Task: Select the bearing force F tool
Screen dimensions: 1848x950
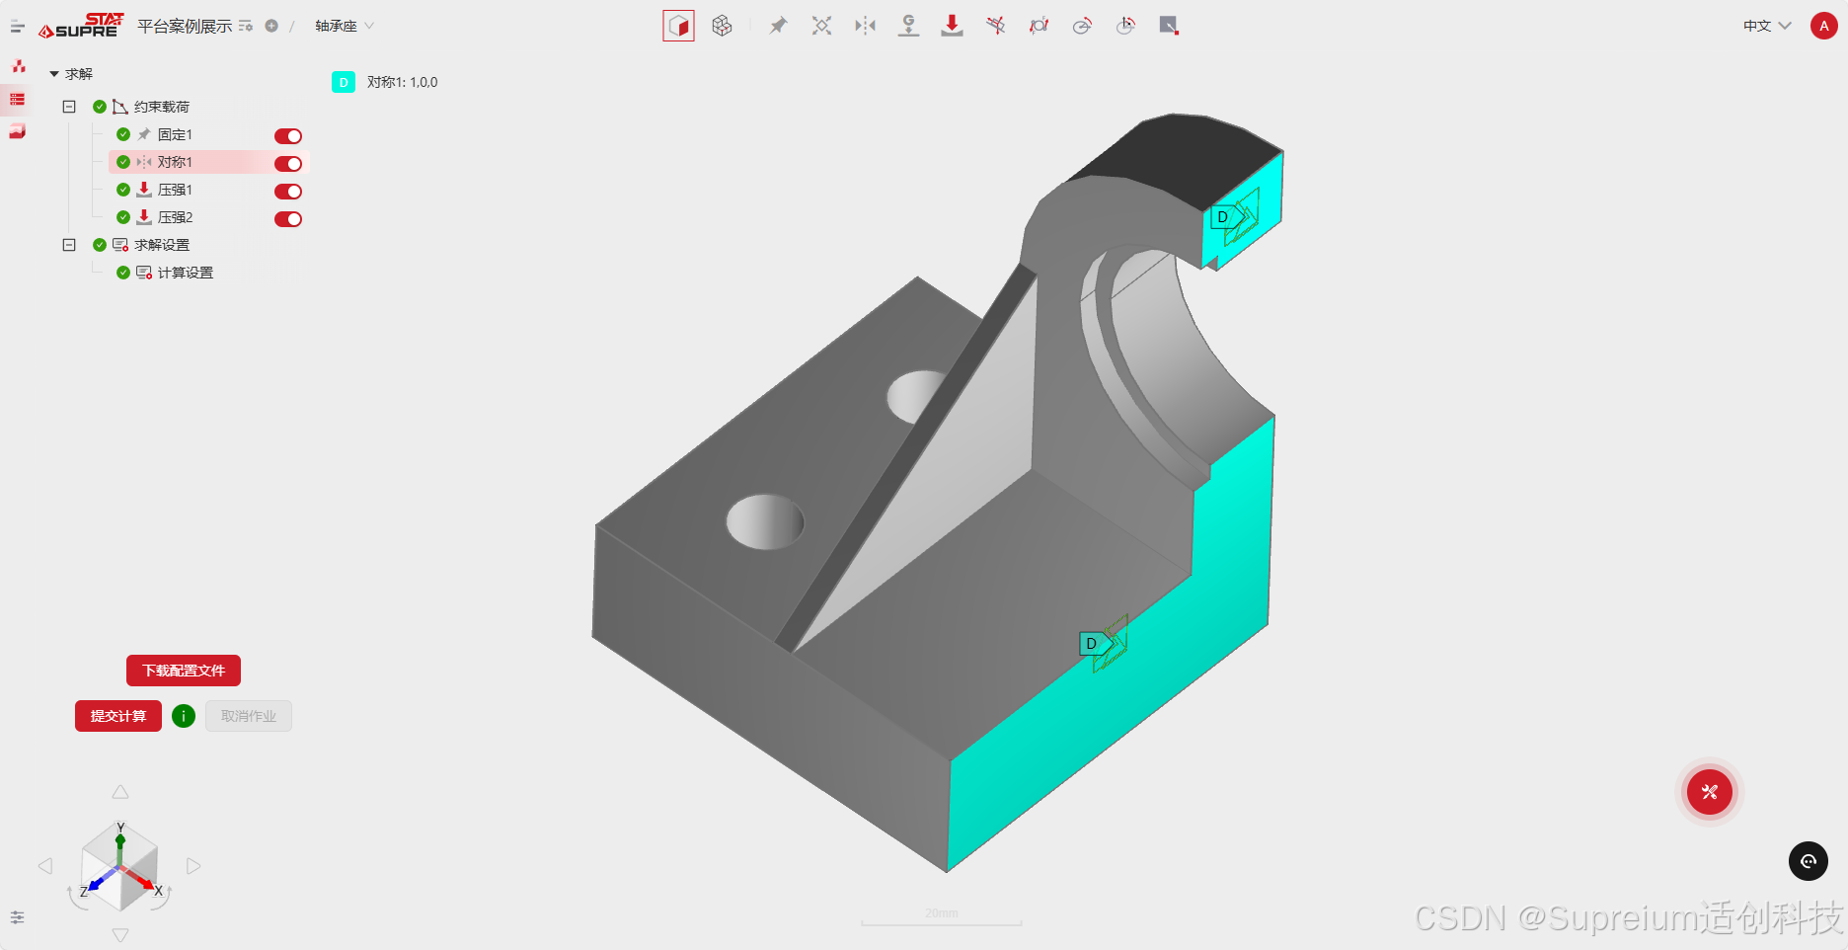Action: point(1039,26)
